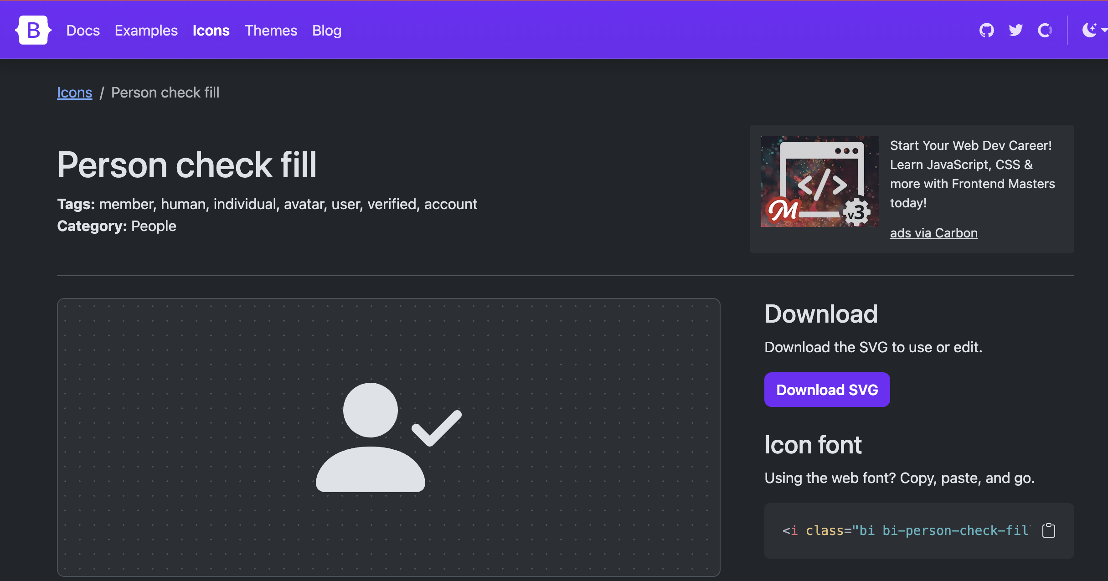Open the GitHub repository icon
1108x581 pixels.
986,31
